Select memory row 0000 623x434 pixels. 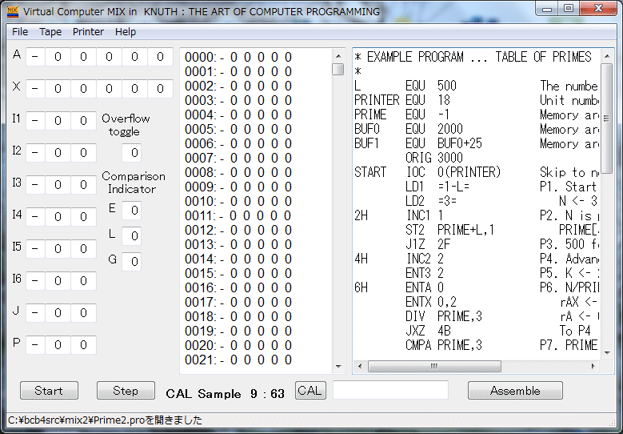238,58
